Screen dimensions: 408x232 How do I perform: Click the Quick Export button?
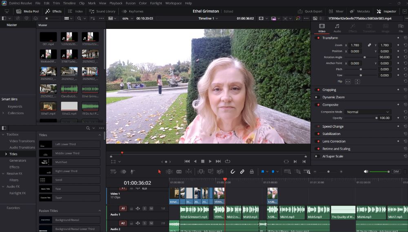pos(310,11)
